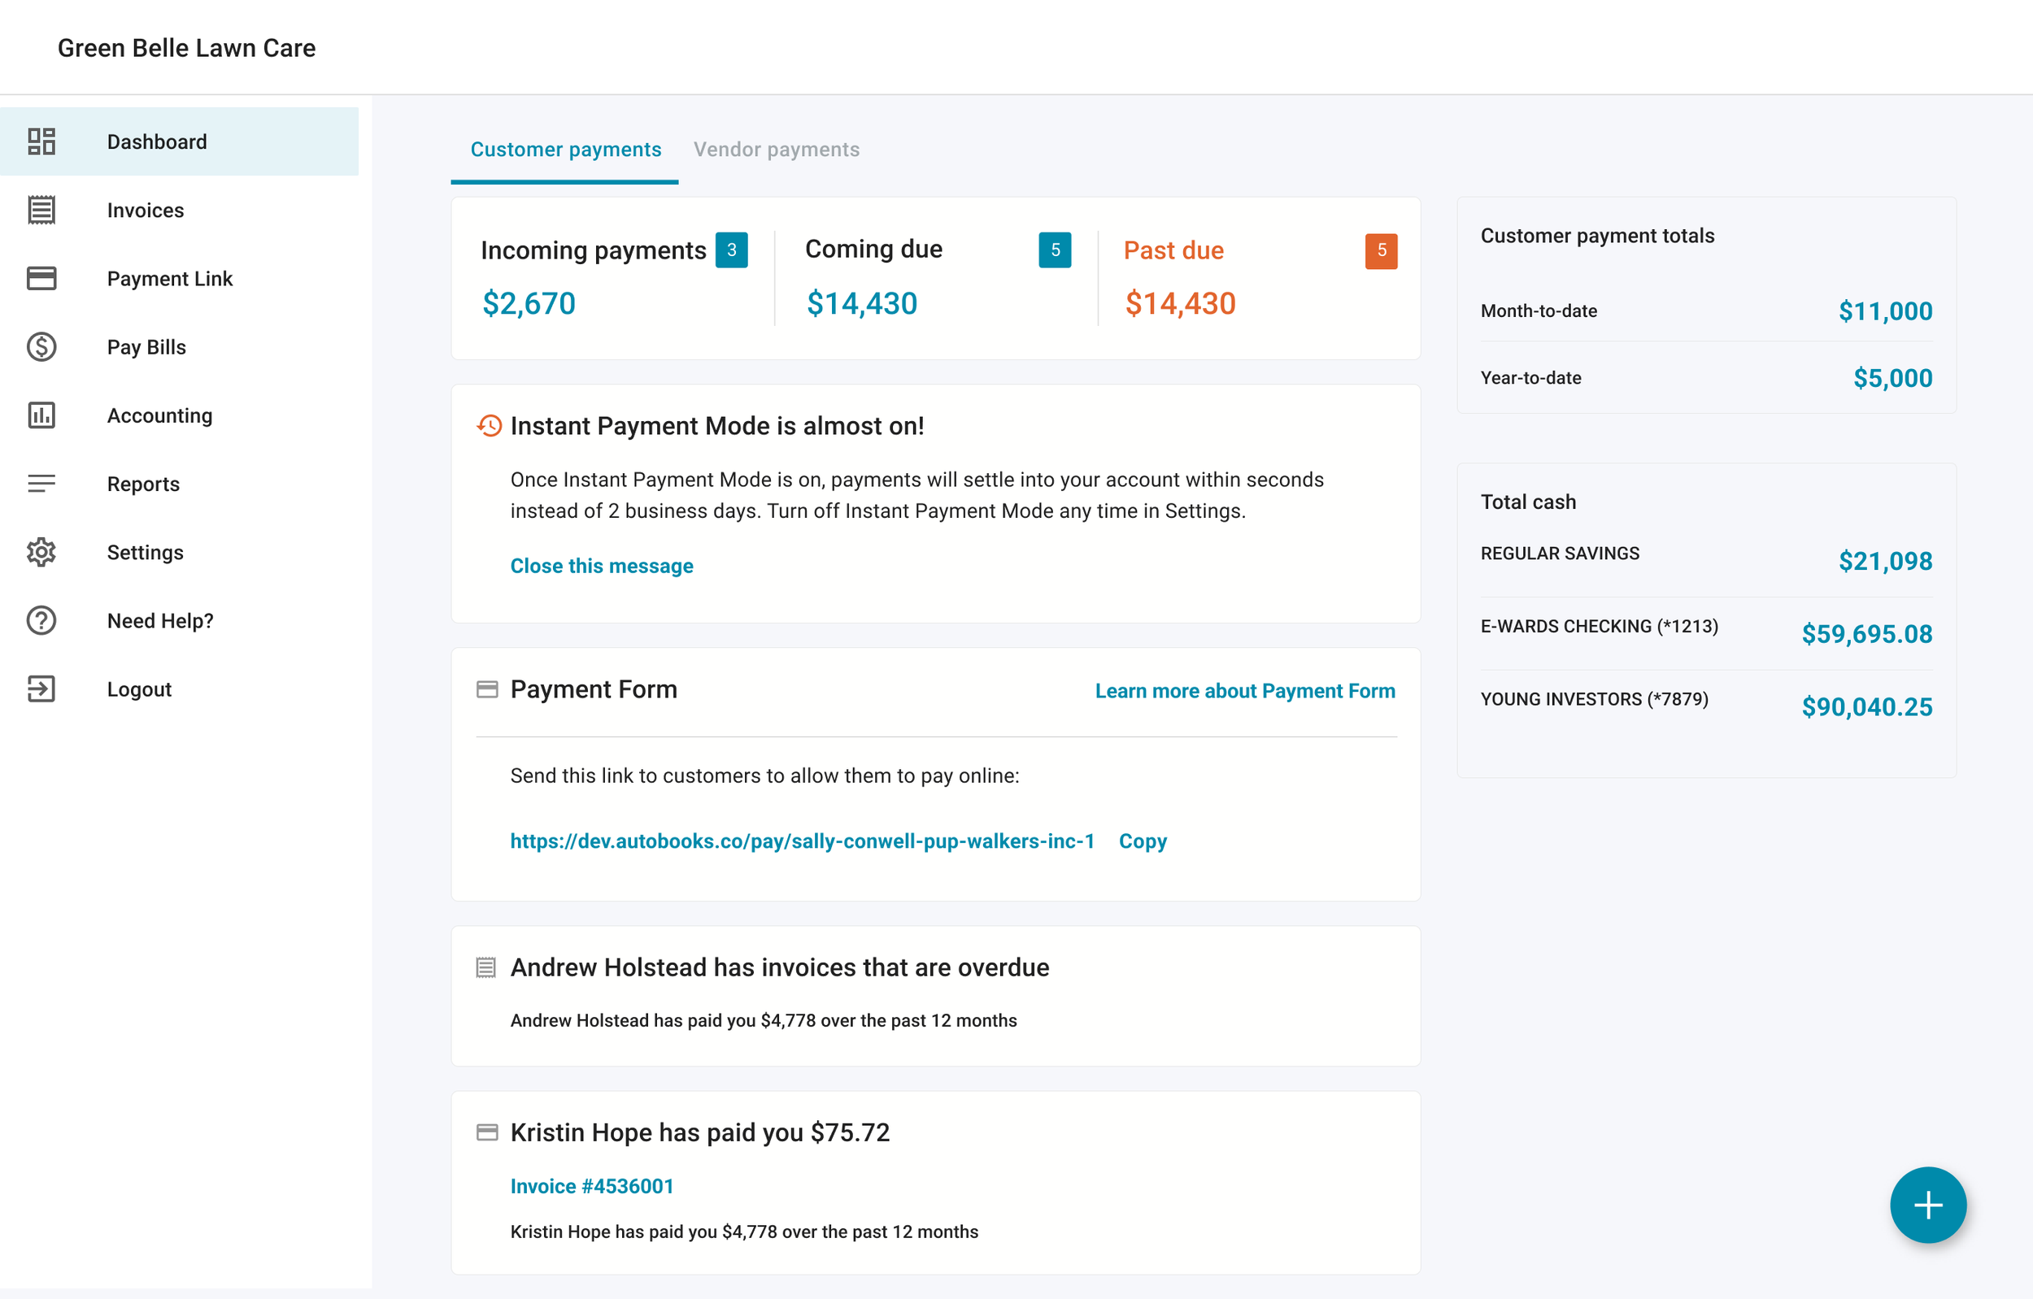Open the Reports menu item
This screenshot has width=2033, height=1299.
click(x=142, y=484)
